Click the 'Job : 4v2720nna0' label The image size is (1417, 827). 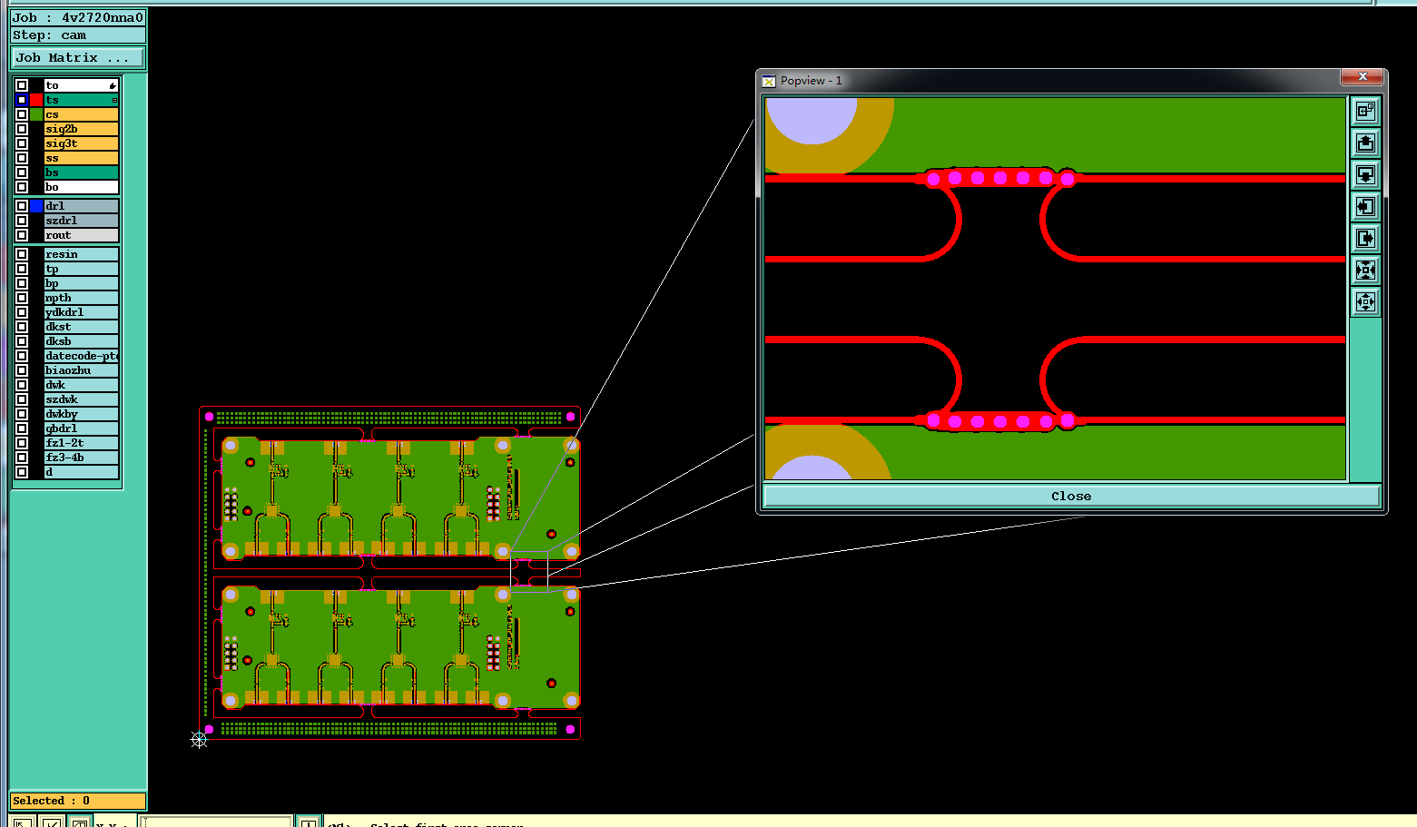[x=78, y=17]
